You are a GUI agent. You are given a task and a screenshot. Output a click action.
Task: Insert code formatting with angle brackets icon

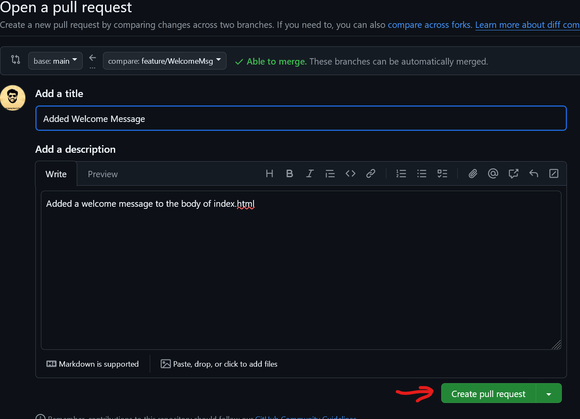351,173
